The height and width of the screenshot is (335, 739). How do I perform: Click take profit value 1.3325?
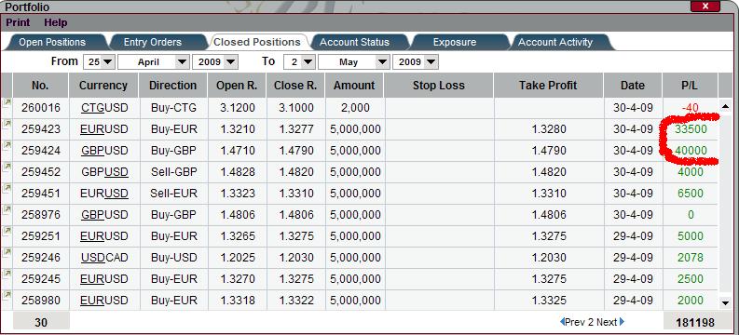click(x=549, y=301)
